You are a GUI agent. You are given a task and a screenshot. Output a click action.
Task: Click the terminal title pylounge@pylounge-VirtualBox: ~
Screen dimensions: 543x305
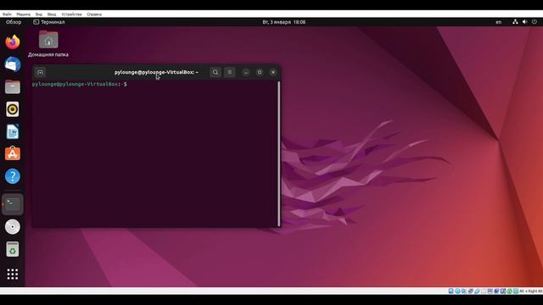click(x=156, y=72)
